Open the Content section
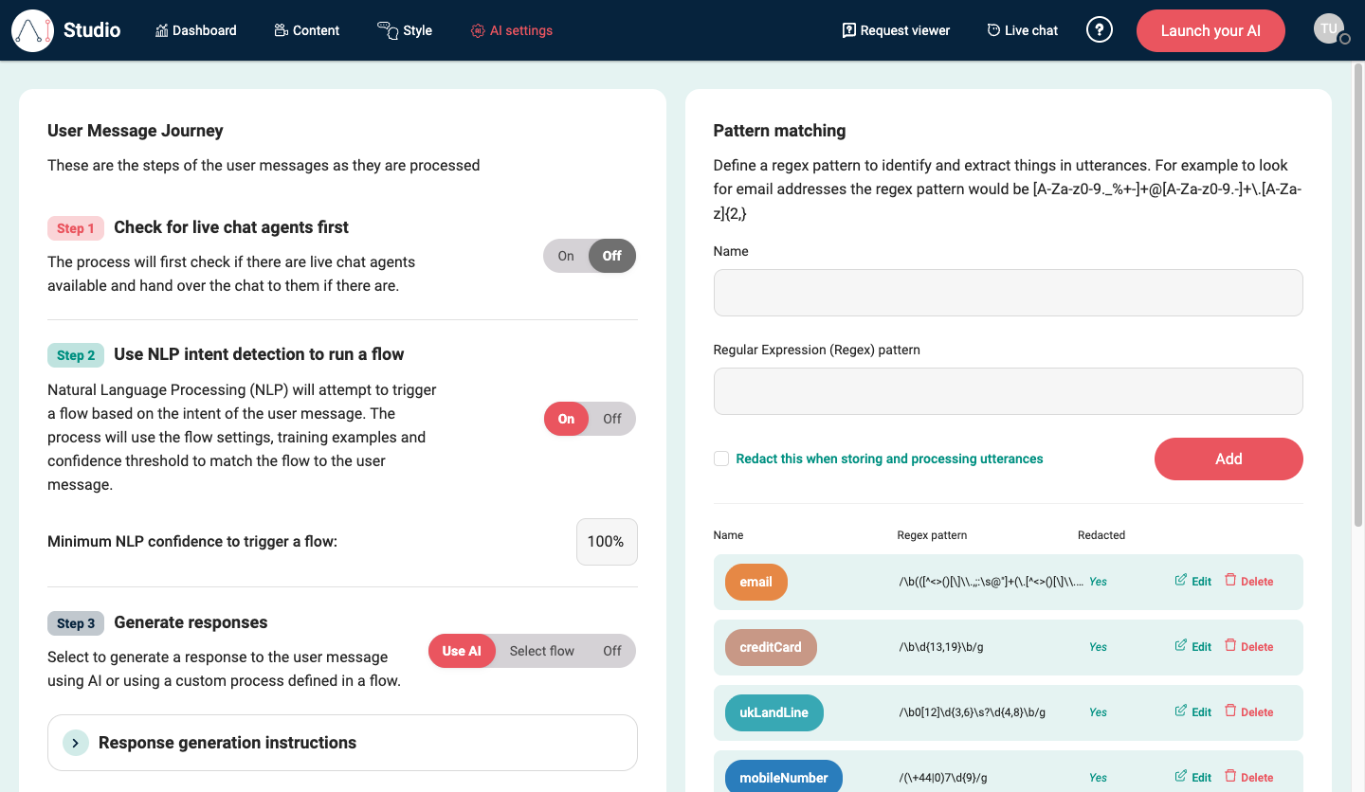1365x792 pixels. click(x=306, y=30)
